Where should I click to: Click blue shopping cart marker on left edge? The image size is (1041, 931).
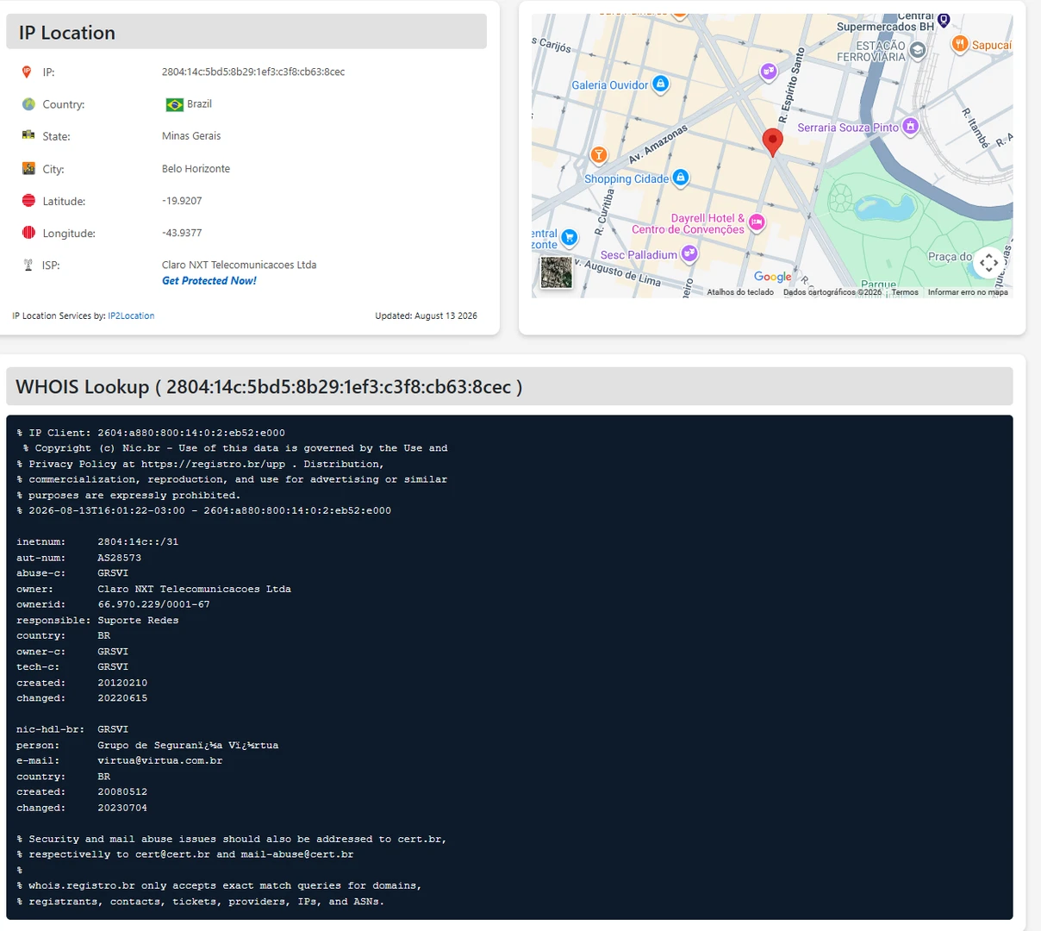pos(570,237)
